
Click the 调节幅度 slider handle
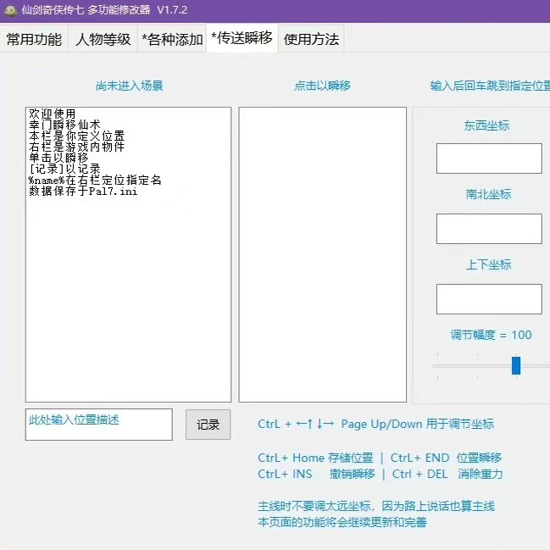click(x=516, y=365)
